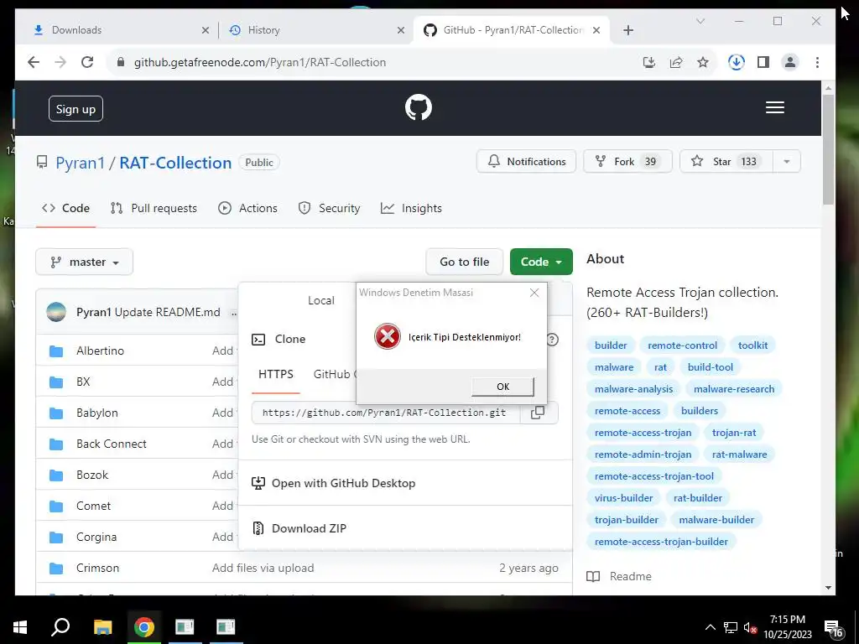Open the Insights repository tab
Viewport: 859px width, 644px height.
point(411,209)
